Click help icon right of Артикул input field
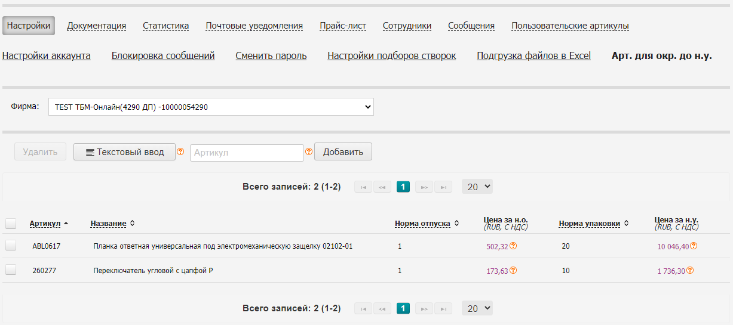Image resolution: width=733 pixels, height=325 pixels. click(309, 151)
